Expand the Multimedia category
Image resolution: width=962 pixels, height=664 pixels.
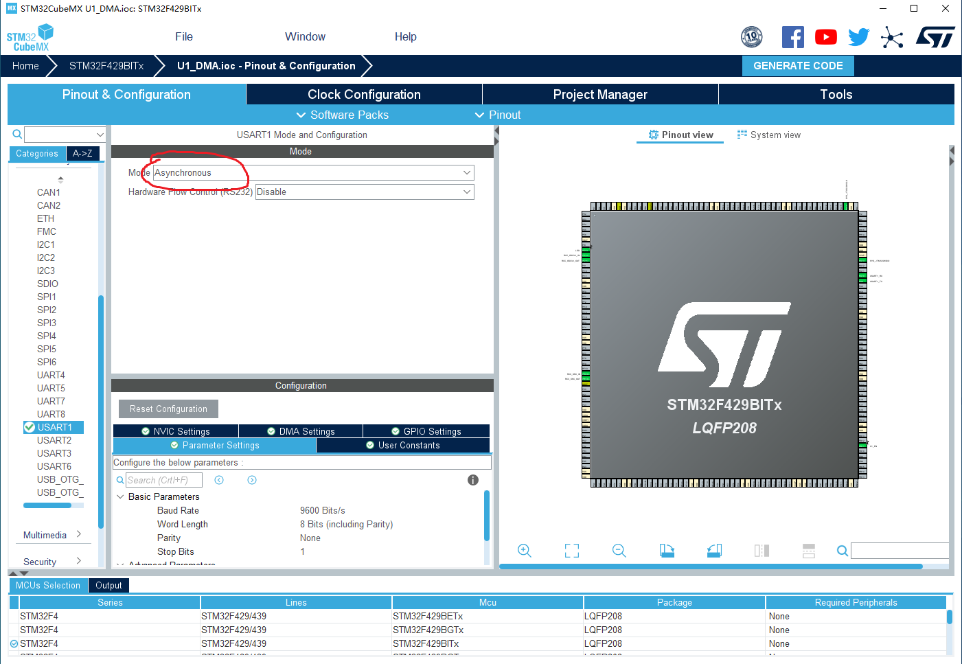point(79,534)
